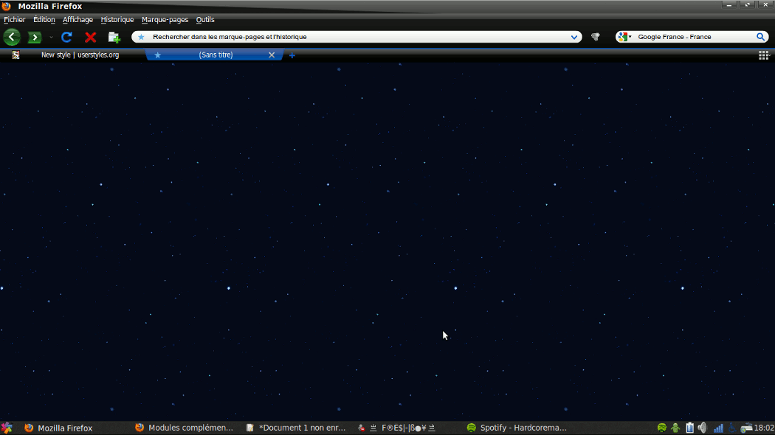This screenshot has width=775, height=435.
Task: Click the accessibility tray icon
Action: [x=732, y=428]
